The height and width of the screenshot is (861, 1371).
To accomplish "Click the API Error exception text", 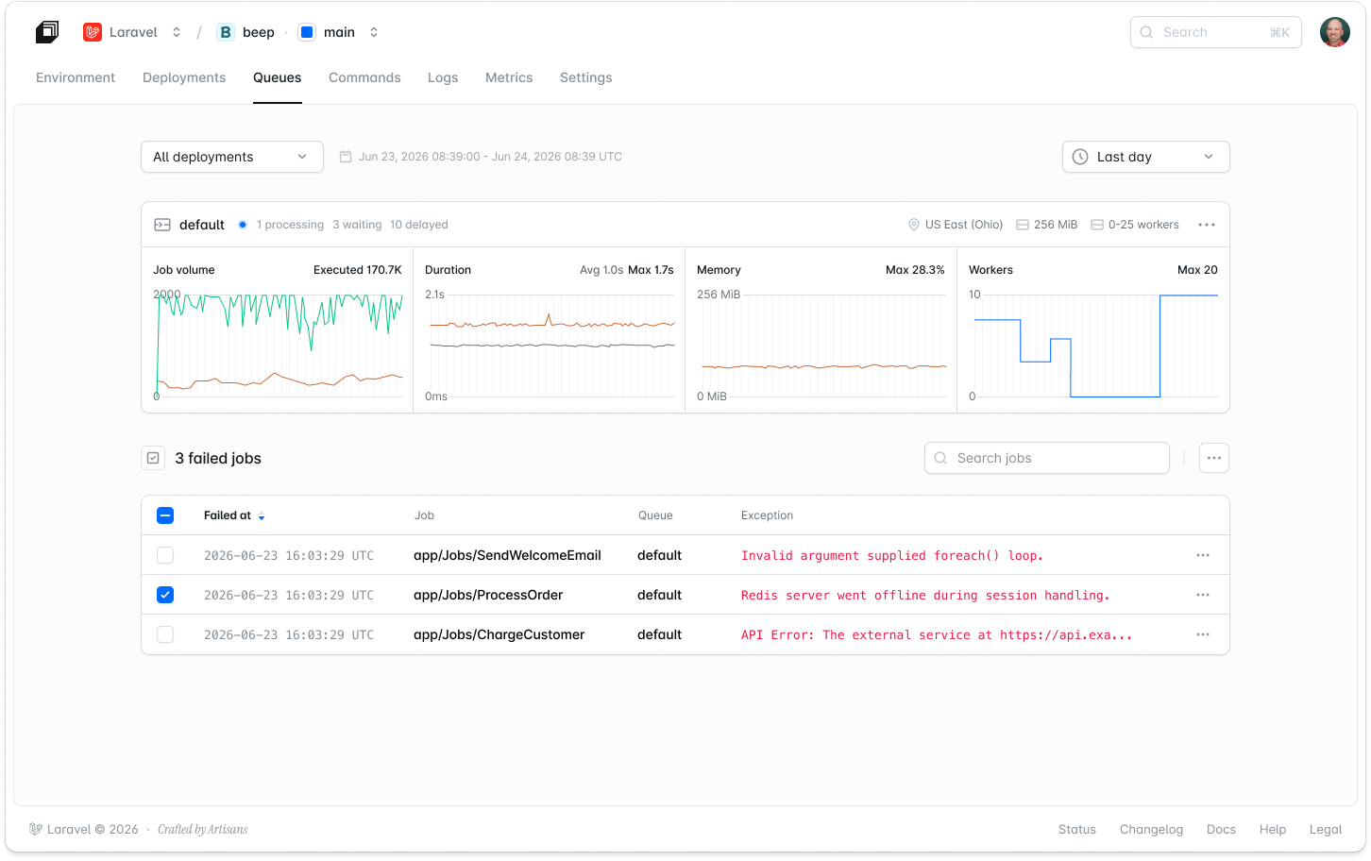I will [x=937, y=634].
